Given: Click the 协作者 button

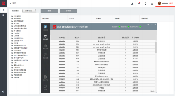Looking at the screenshot, I should [68, 11].
